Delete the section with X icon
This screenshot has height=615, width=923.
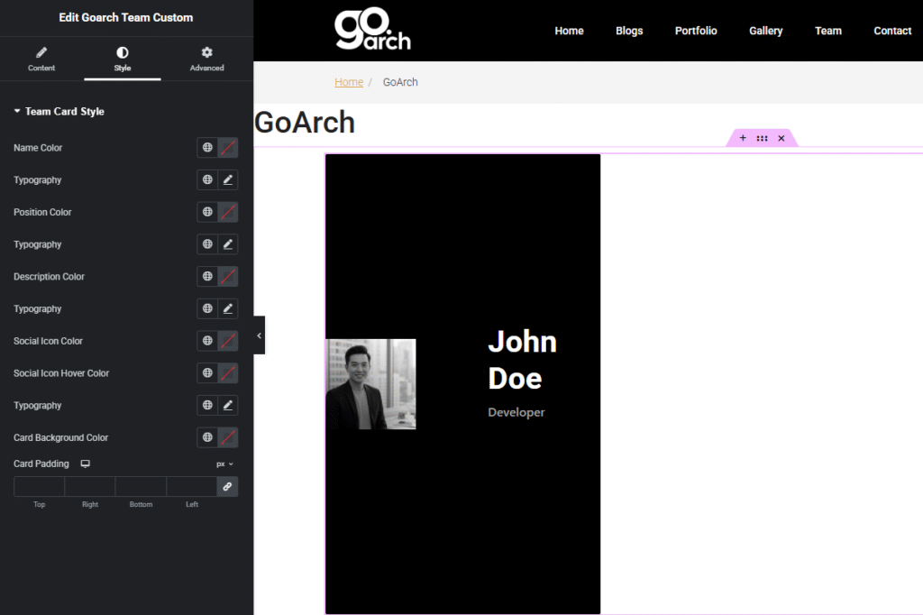781,138
